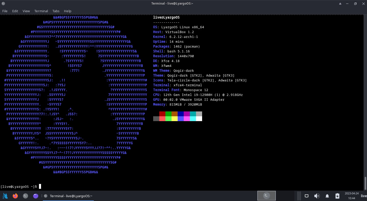Launch terminal from gray panel launcher icon
Screen dimensions: 367x201
point(25,196)
